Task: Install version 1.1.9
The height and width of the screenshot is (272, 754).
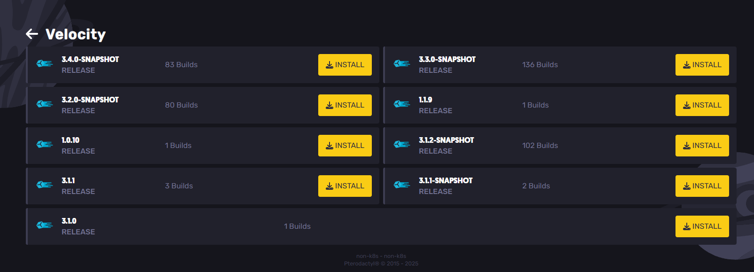Action: 702,105
